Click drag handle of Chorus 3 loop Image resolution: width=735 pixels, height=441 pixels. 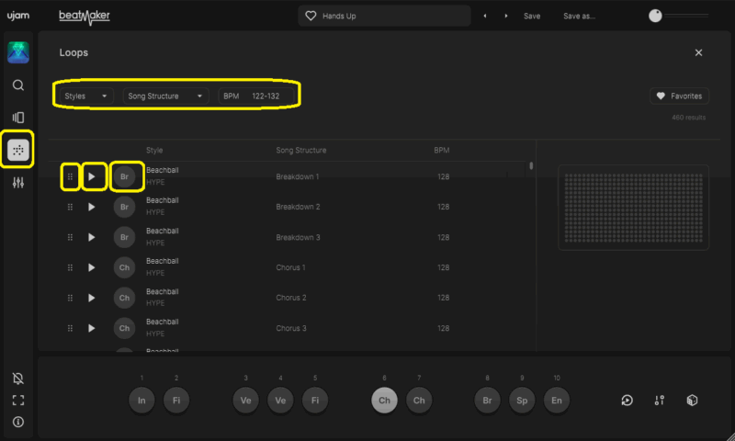tap(70, 328)
